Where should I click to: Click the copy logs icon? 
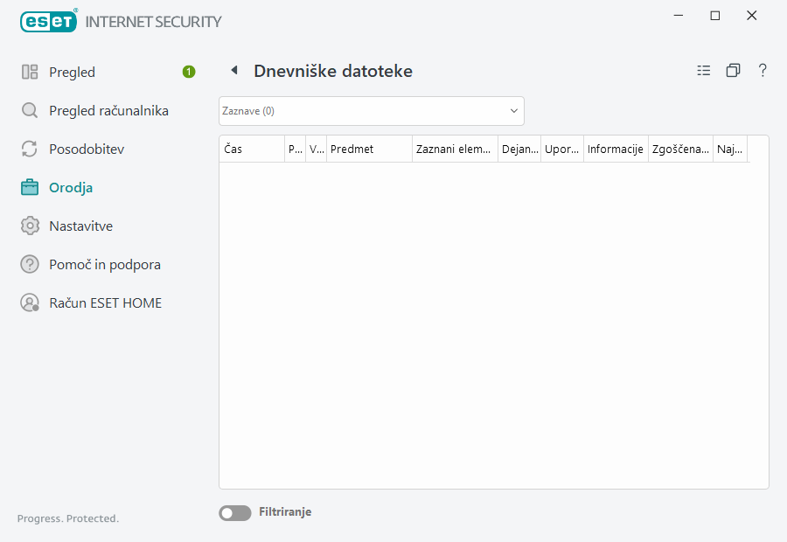click(733, 70)
